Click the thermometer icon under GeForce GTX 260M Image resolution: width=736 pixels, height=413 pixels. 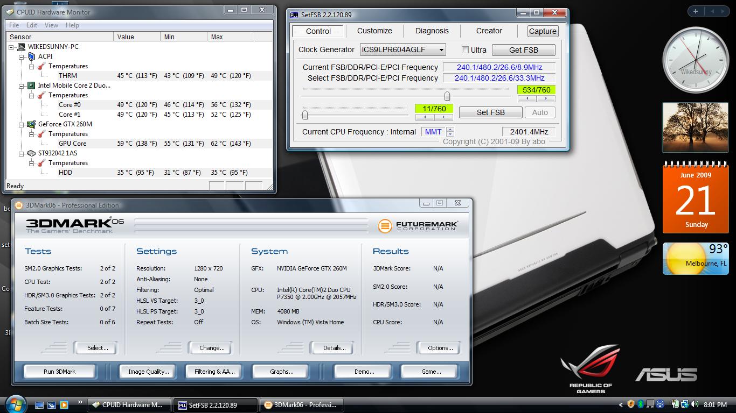point(41,134)
